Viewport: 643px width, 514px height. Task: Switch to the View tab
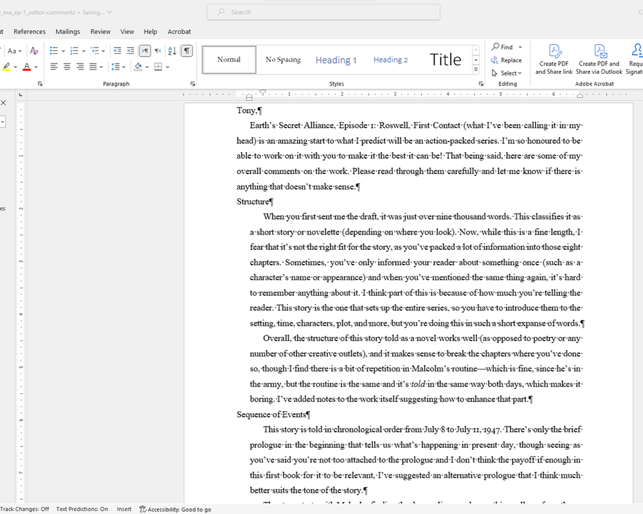point(127,31)
